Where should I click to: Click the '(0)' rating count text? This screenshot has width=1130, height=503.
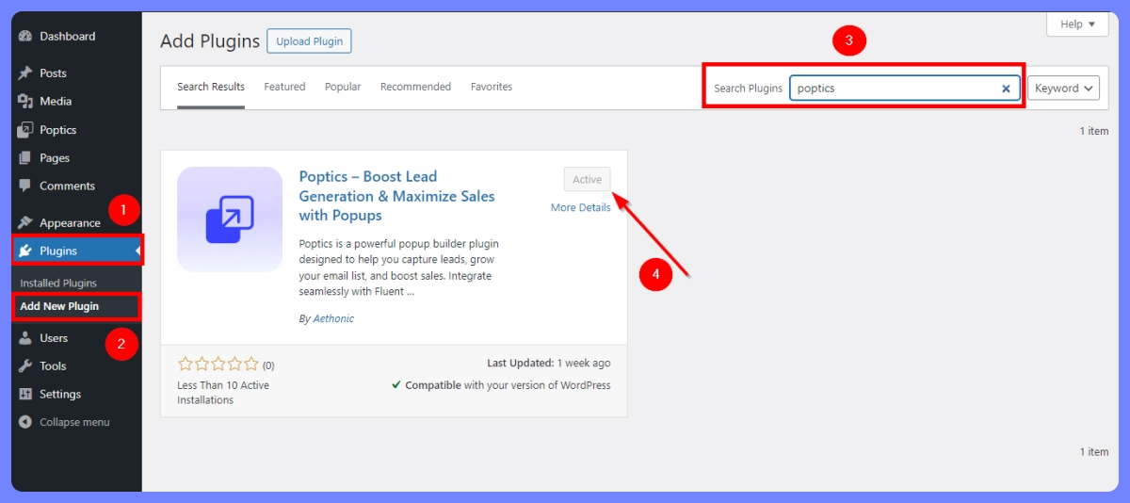[268, 365]
